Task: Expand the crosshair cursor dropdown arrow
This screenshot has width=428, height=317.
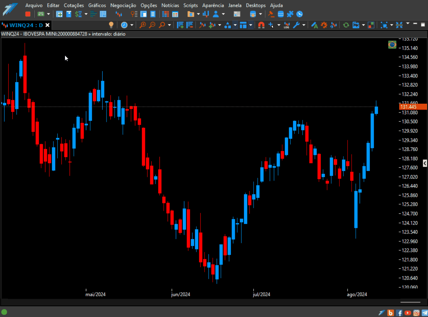Action: coord(279,25)
